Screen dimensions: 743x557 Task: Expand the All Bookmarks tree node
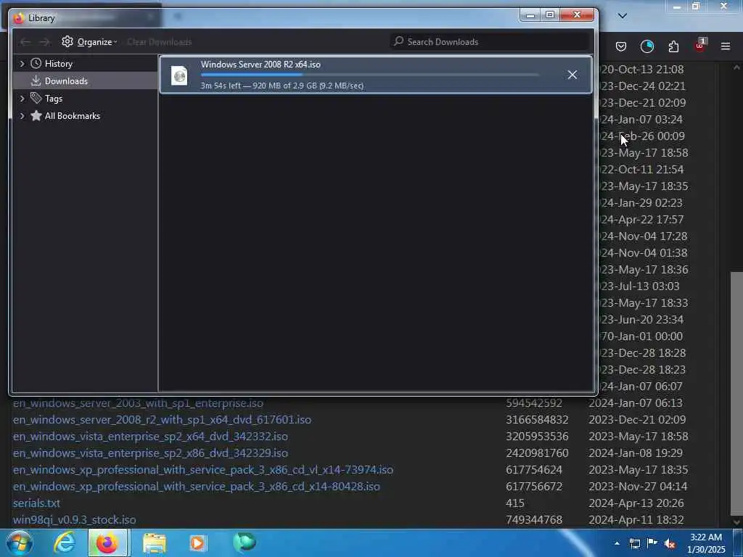(x=22, y=115)
